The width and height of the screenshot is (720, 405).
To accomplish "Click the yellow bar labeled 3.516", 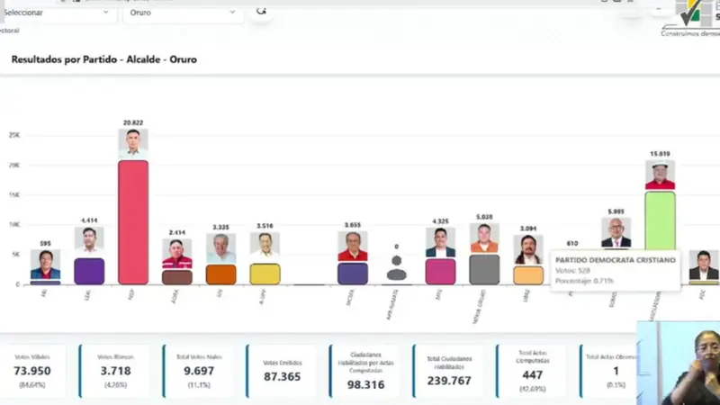I will tap(265, 274).
